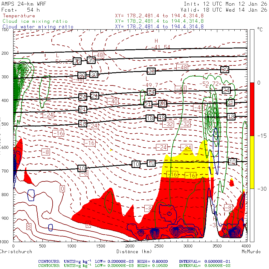Click the blue CONTOURS legend line with HIGH= 0.80020

[x=134, y=262]
